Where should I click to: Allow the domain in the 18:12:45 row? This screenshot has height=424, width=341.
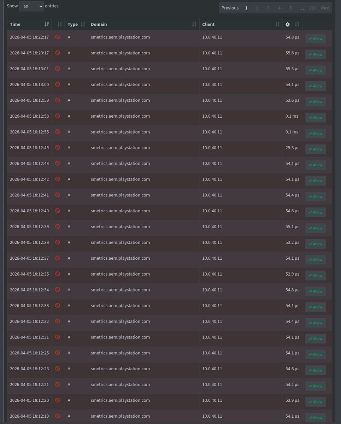[316, 149]
